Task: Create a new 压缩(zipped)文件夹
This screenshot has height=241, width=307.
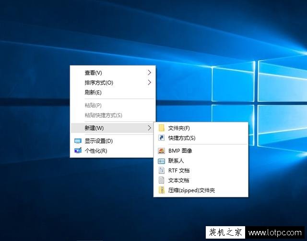Action: click(x=201, y=190)
